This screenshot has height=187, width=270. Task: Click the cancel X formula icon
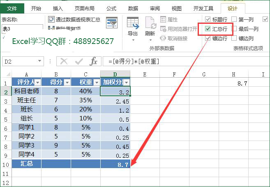[x=64, y=61]
